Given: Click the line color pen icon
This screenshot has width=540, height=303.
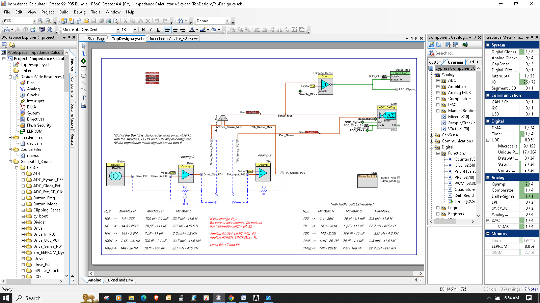Looking at the screenshot, I should point(203,30).
